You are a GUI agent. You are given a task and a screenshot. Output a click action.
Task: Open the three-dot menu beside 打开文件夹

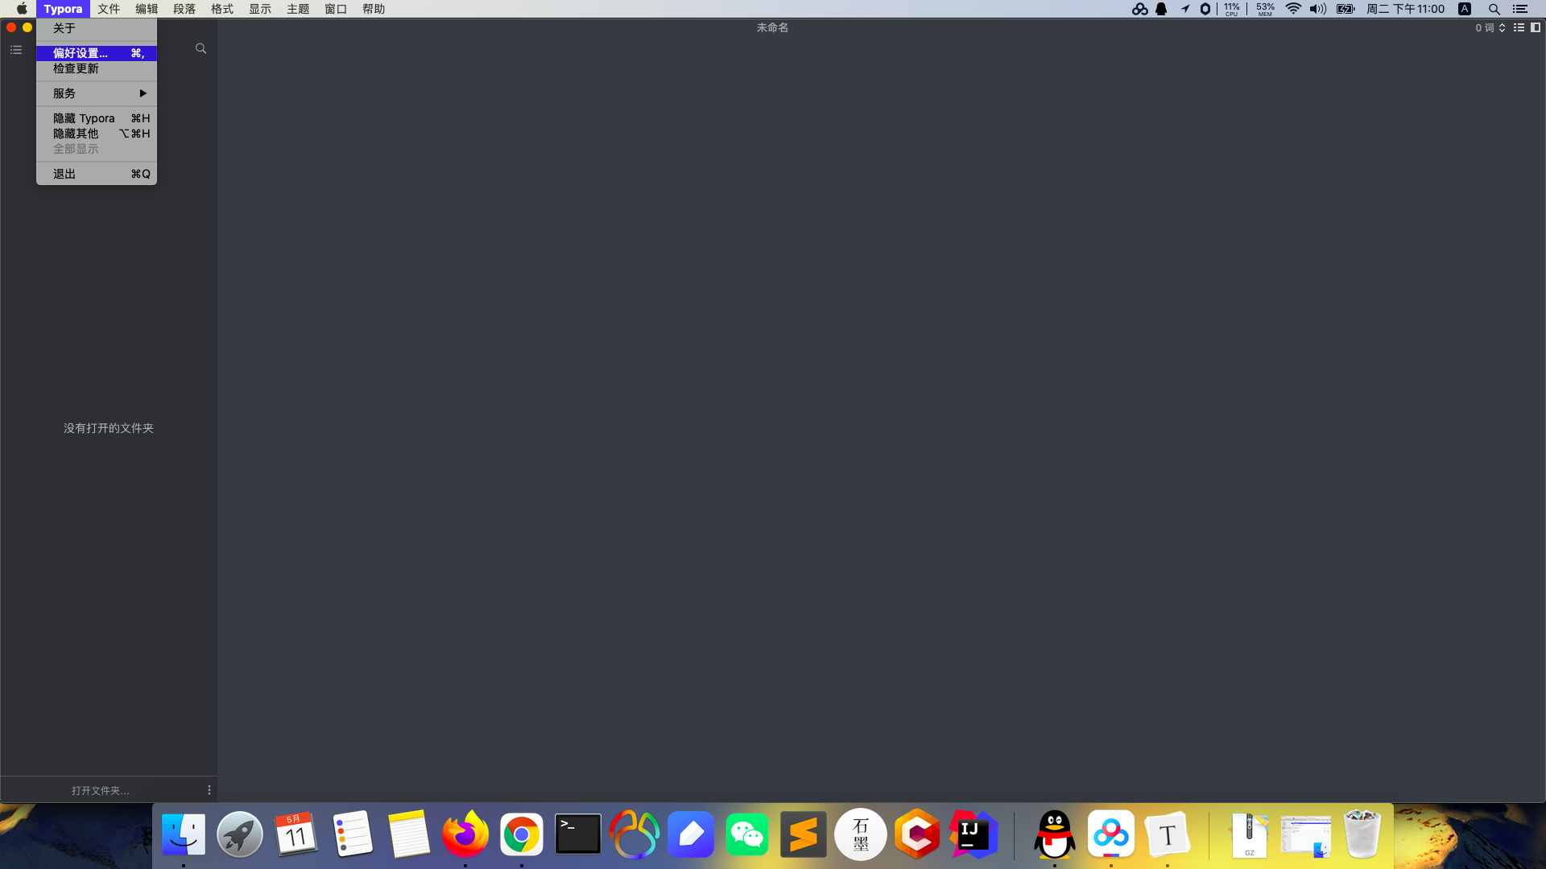tap(209, 790)
